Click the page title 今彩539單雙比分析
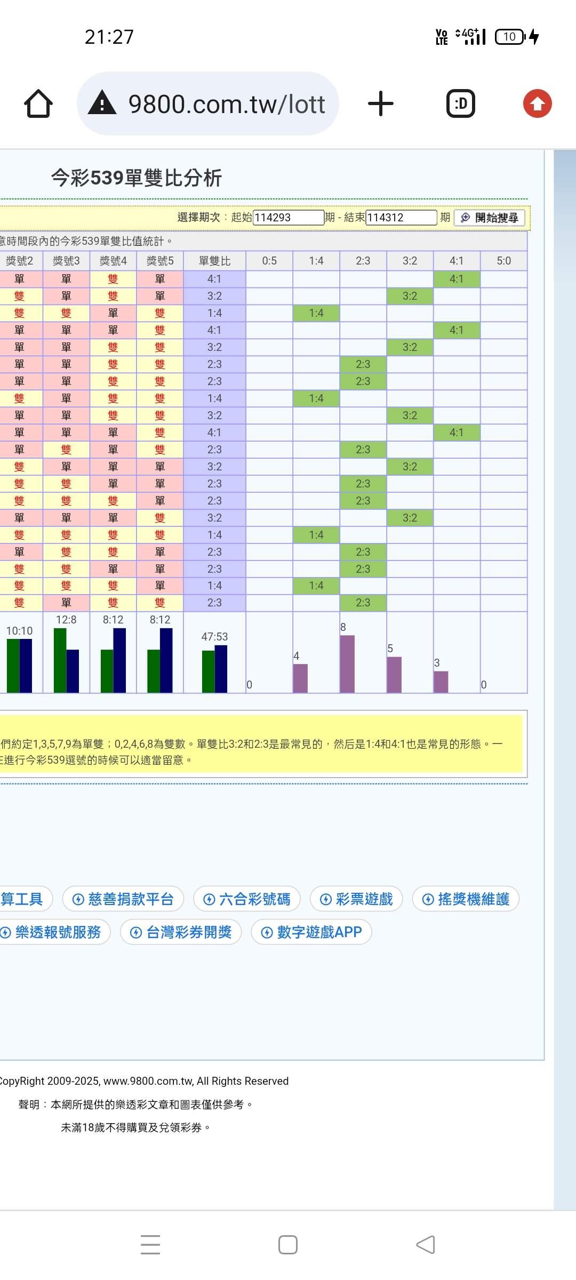Image resolution: width=576 pixels, height=1280 pixels. 137,178
